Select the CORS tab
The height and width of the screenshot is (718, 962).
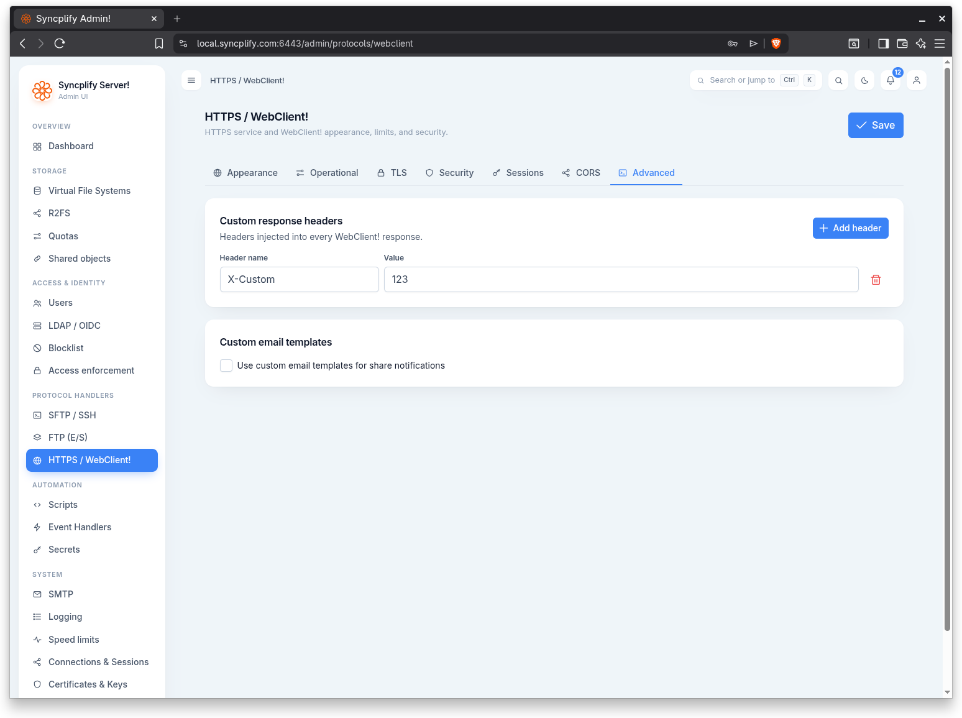click(581, 173)
